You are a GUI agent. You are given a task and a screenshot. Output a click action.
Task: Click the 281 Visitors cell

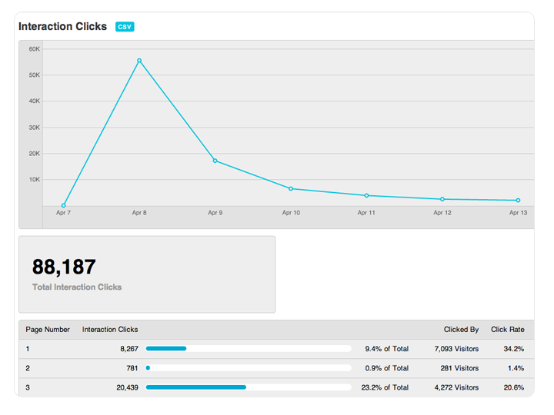pyautogui.click(x=459, y=368)
